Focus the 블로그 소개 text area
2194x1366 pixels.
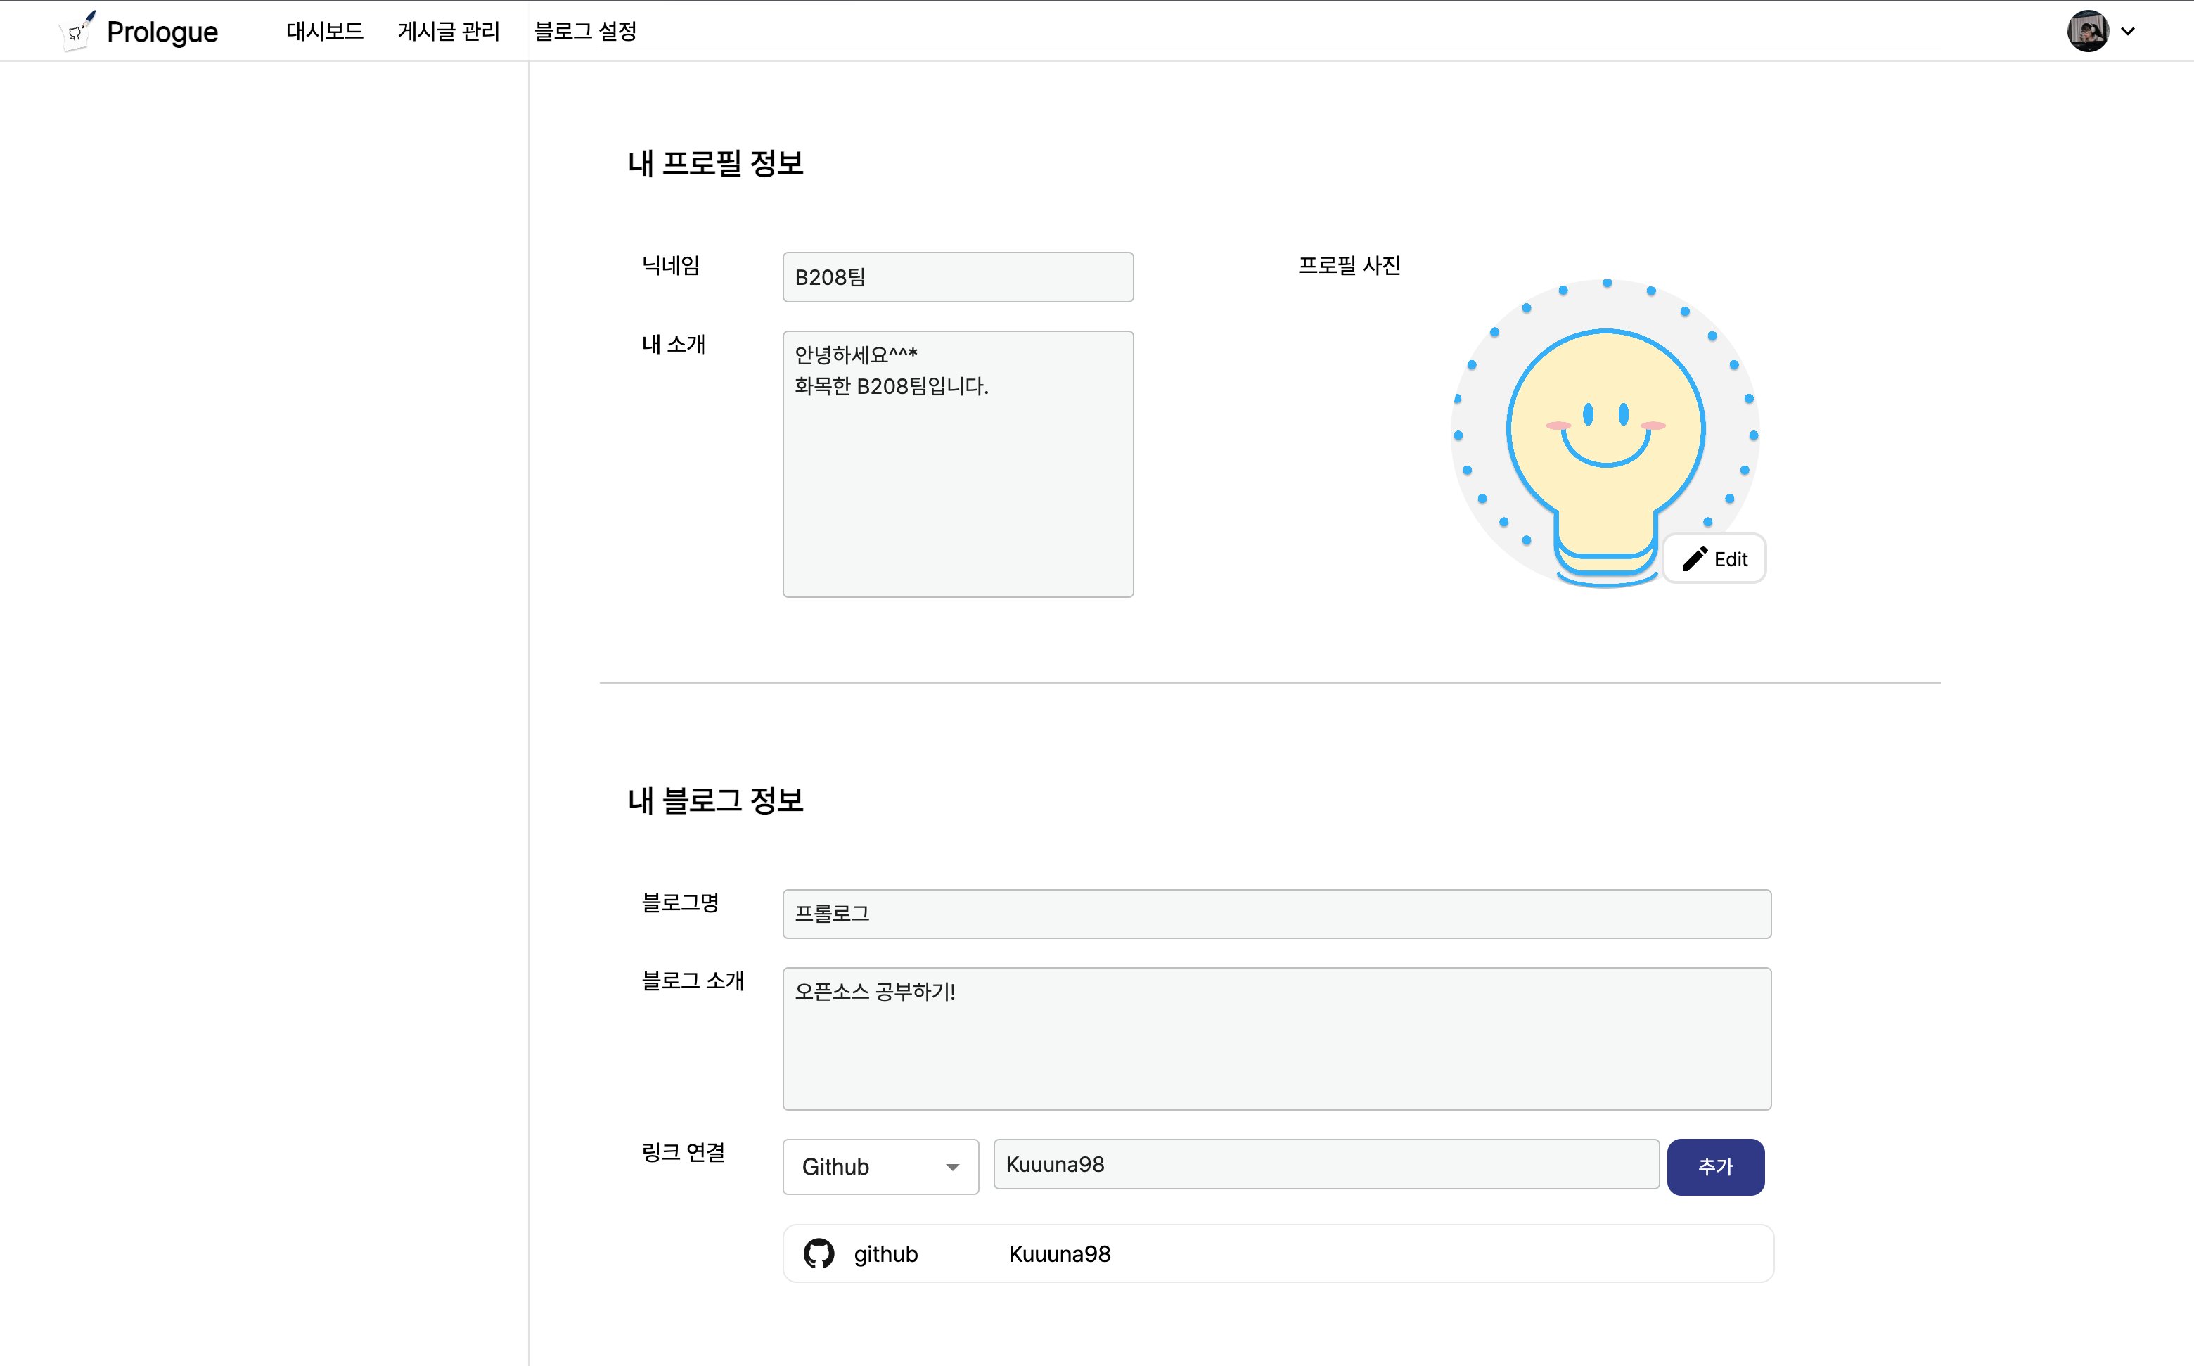pos(1276,1038)
